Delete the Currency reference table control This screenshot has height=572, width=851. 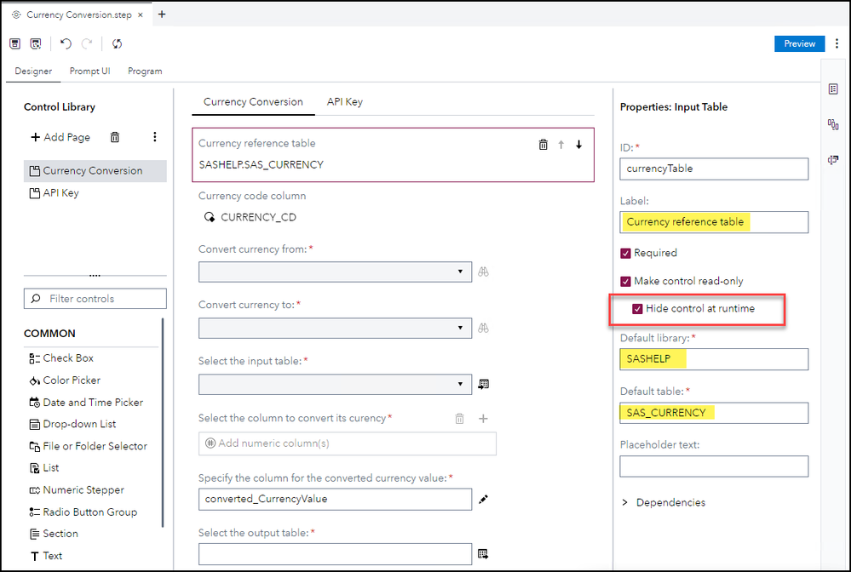tap(543, 145)
